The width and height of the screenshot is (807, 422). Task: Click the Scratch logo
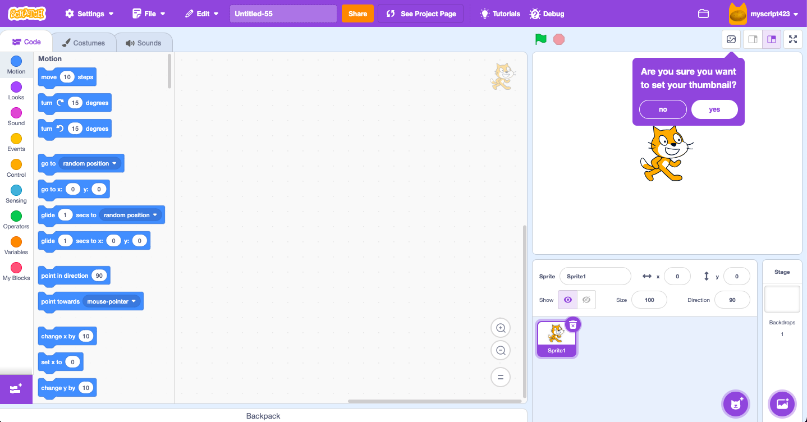[27, 13]
